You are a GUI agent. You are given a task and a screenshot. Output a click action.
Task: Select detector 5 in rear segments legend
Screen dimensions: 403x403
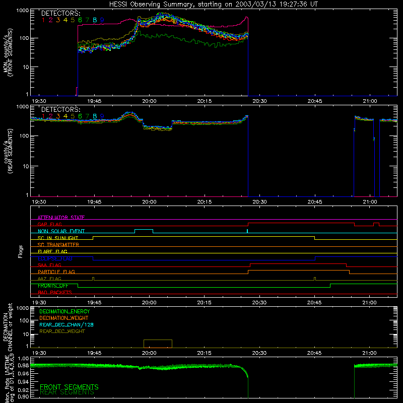[73, 116]
